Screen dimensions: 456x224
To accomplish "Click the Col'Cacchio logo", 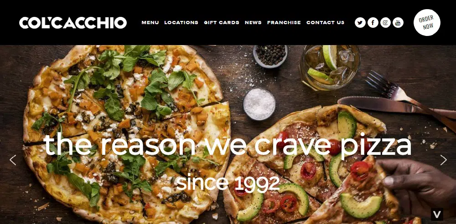I will [x=73, y=23].
